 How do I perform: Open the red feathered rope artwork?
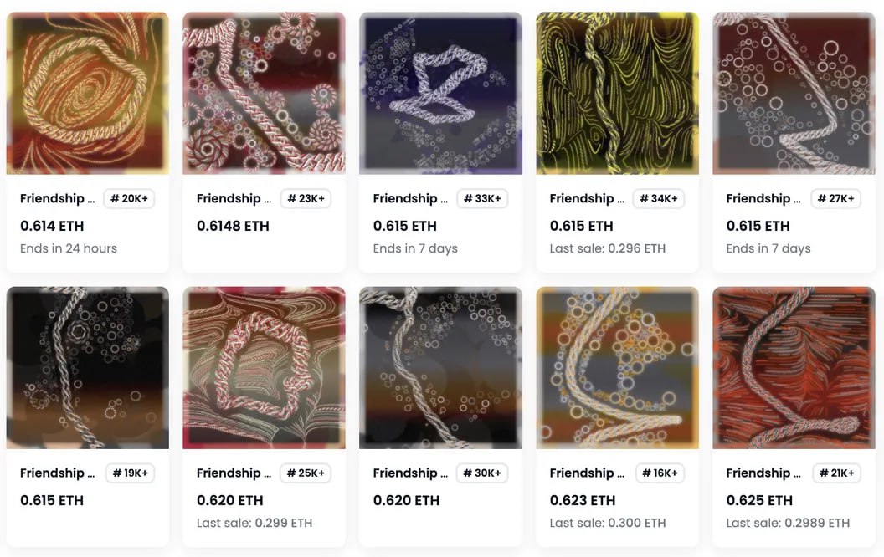tap(794, 368)
